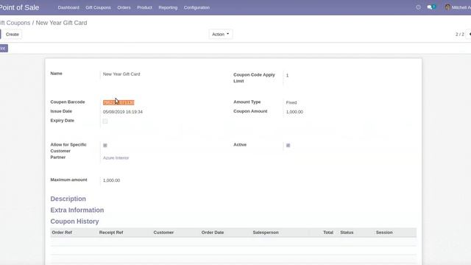Click Issue Date value 05/08/2019 16:19:34

[123, 112]
